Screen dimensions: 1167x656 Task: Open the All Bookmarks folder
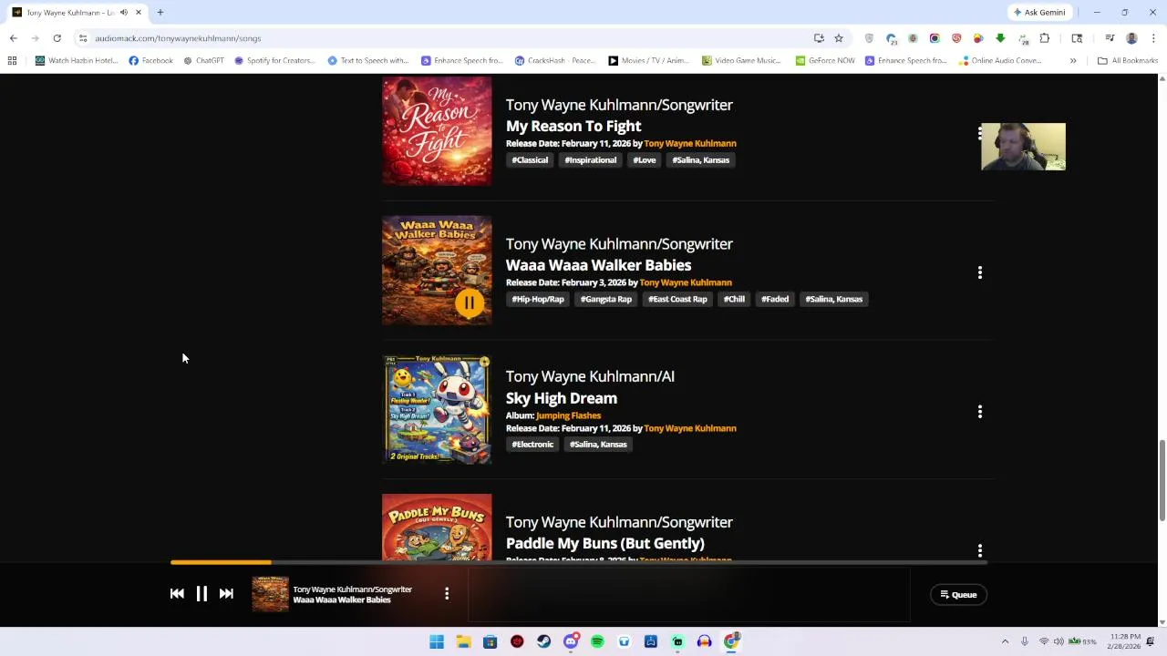(1128, 61)
